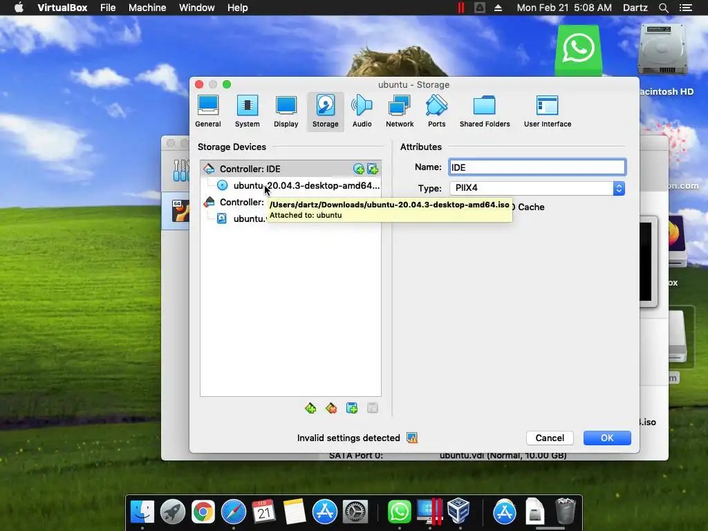Viewport: 708px width, 531px height.
Task: Open VirtualBox cube icon in the Dock
Action: (459, 511)
